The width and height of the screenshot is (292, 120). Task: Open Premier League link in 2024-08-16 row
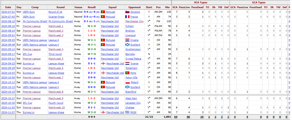[32, 26]
